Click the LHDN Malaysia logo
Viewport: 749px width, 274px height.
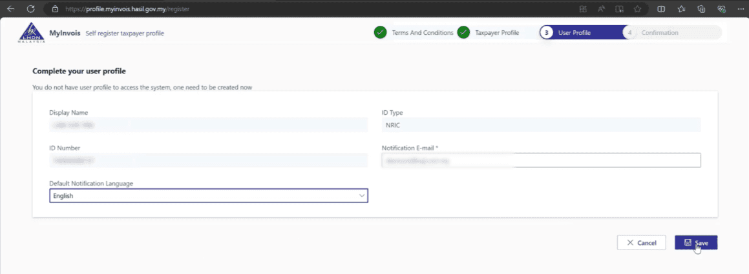[x=32, y=32]
